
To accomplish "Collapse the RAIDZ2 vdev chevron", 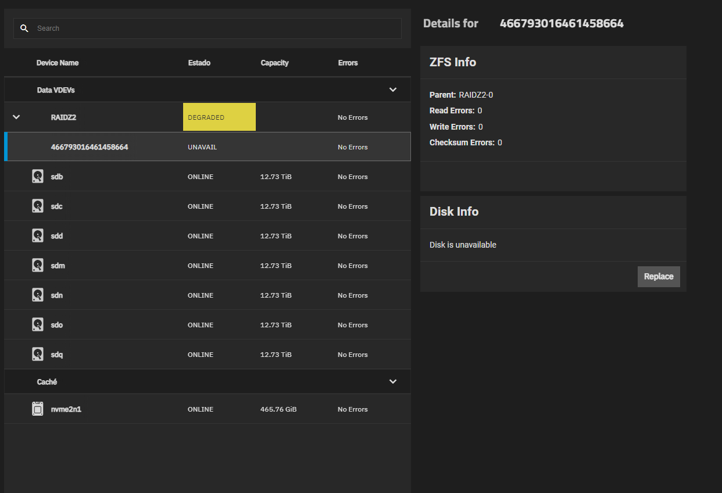I will click(16, 117).
